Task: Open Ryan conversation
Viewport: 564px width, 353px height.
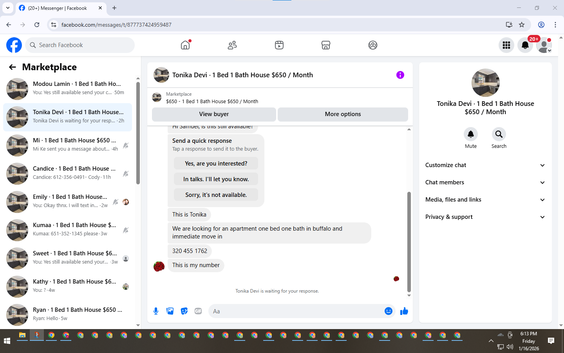Action: pos(67,315)
